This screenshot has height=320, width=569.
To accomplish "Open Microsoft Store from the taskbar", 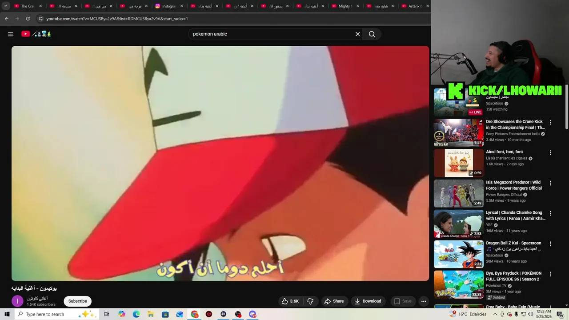I will point(165,314).
